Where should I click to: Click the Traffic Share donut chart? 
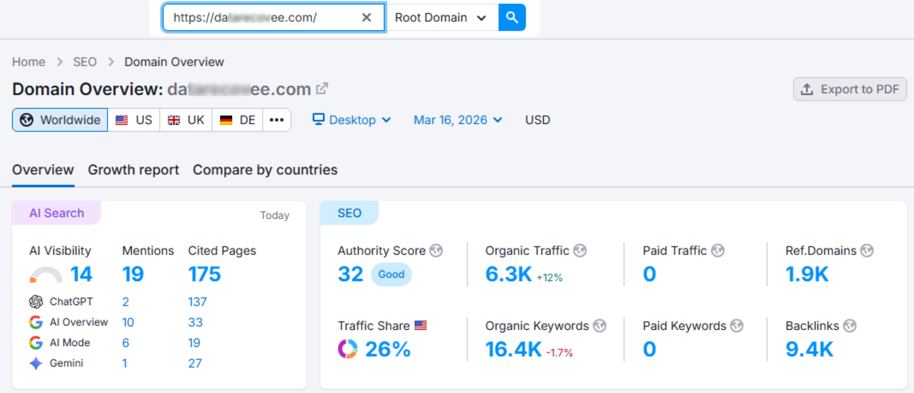tap(348, 349)
